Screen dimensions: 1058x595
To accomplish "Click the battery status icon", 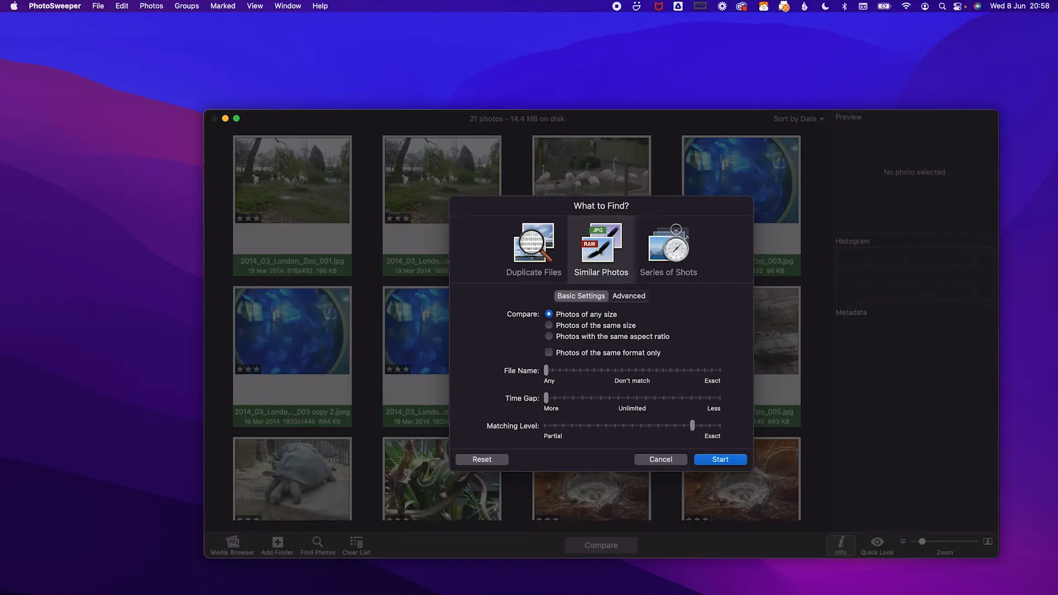I will [x=884, y=6].
